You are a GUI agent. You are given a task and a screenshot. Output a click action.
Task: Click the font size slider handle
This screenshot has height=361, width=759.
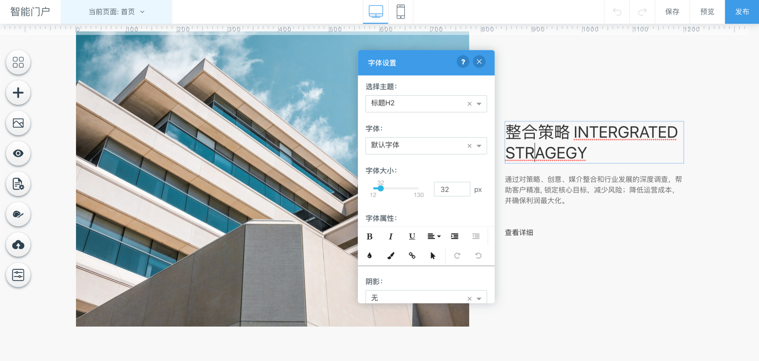click(381, 188)
